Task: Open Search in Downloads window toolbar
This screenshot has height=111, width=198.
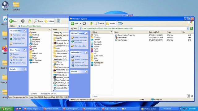Action: (x=38, y=21)
